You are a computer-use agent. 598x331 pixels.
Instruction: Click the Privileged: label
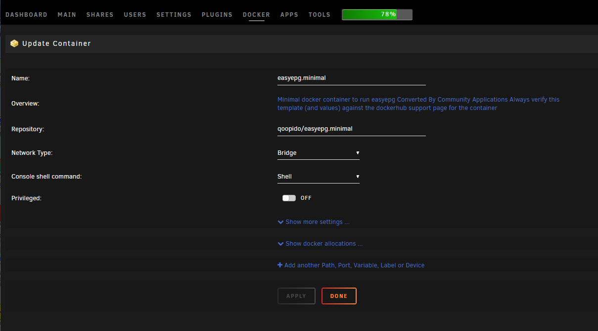tap(26, 198)
